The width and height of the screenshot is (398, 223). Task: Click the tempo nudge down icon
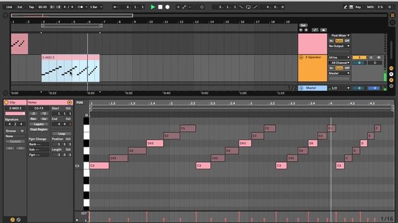52,7
